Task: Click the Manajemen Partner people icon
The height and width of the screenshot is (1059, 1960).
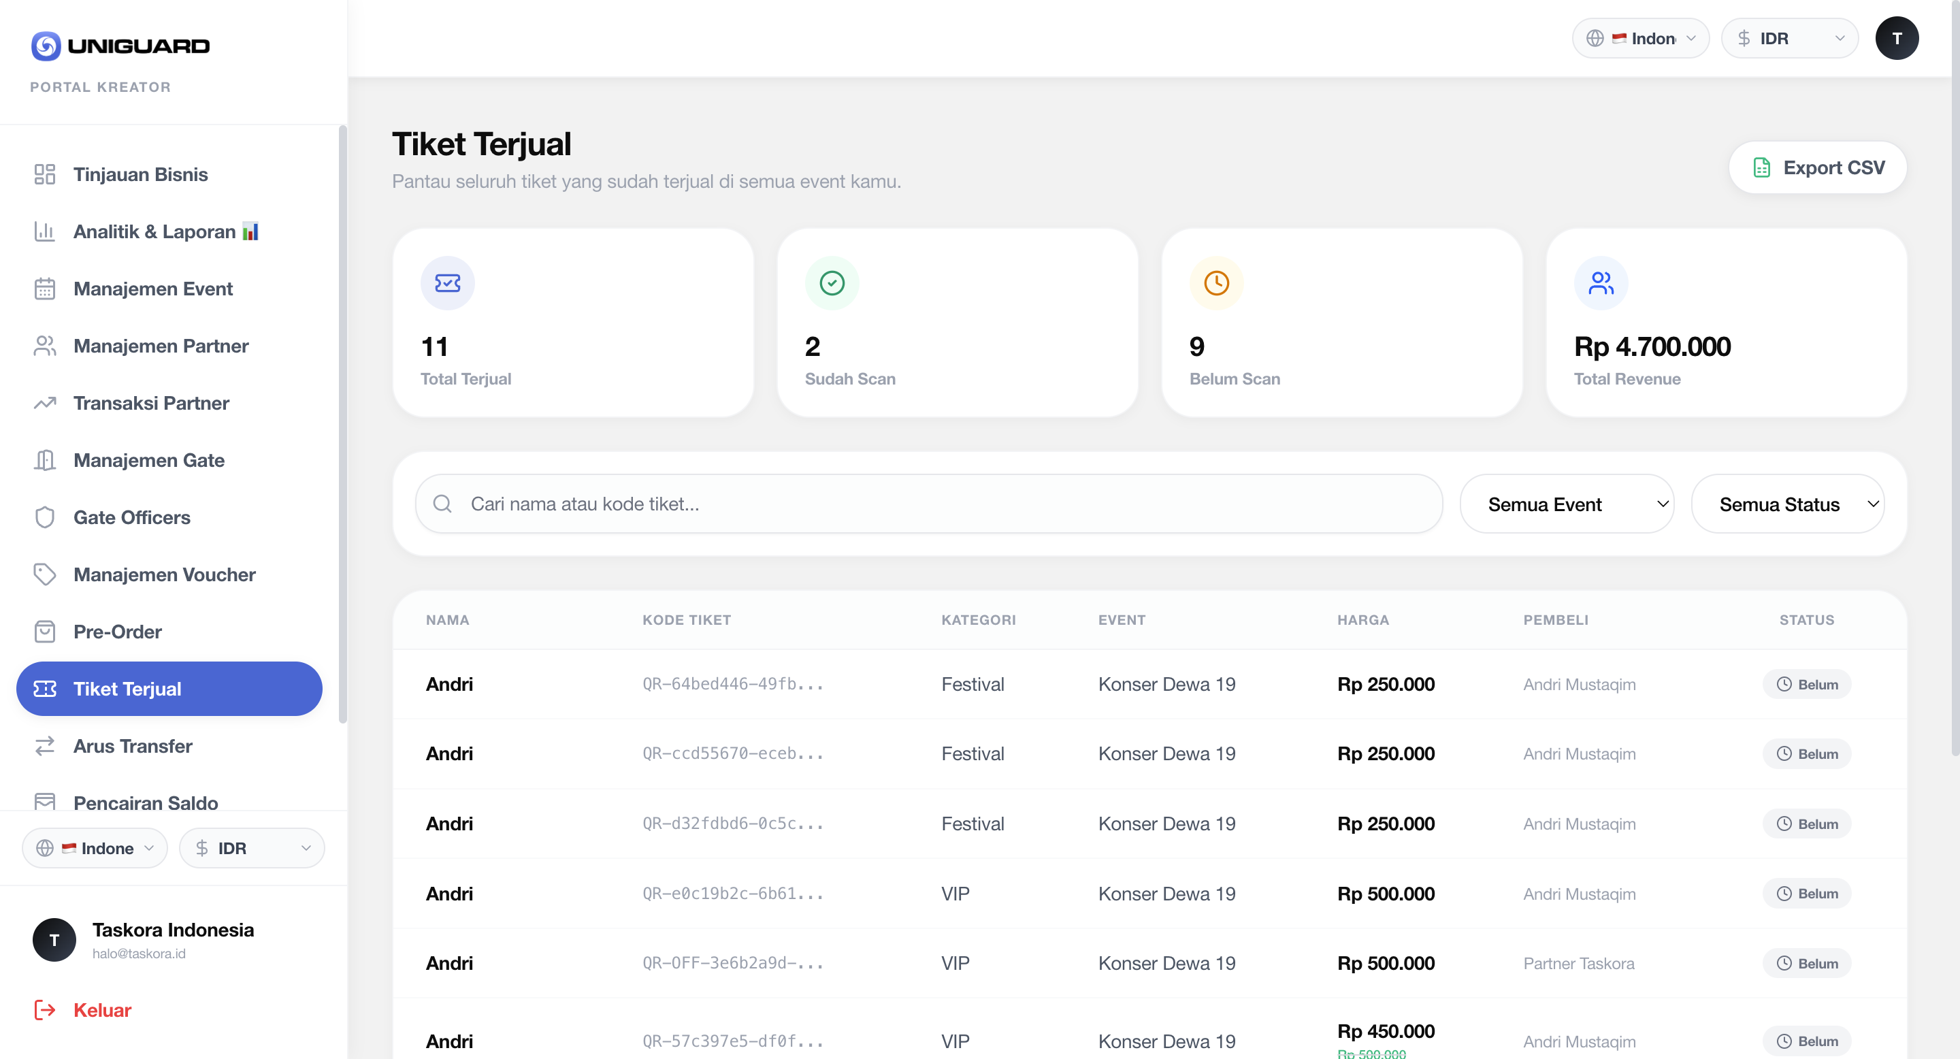Action: pyautogui.click(x=44, y=345)
